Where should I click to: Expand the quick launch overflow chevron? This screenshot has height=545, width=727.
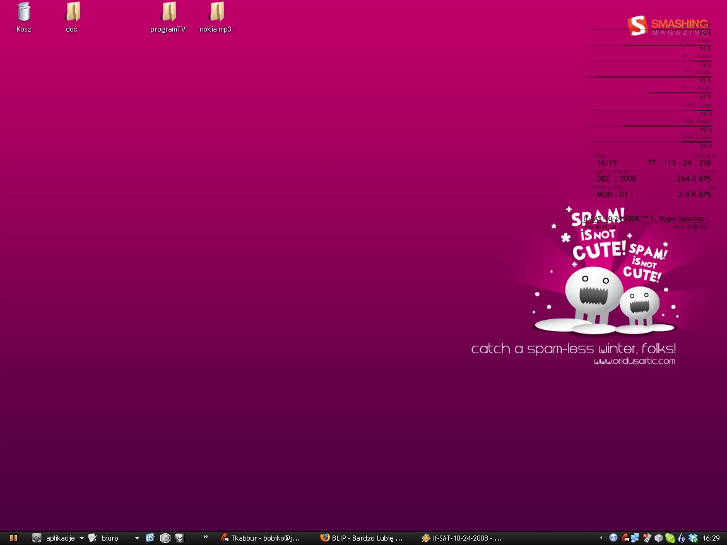(206, 537)
